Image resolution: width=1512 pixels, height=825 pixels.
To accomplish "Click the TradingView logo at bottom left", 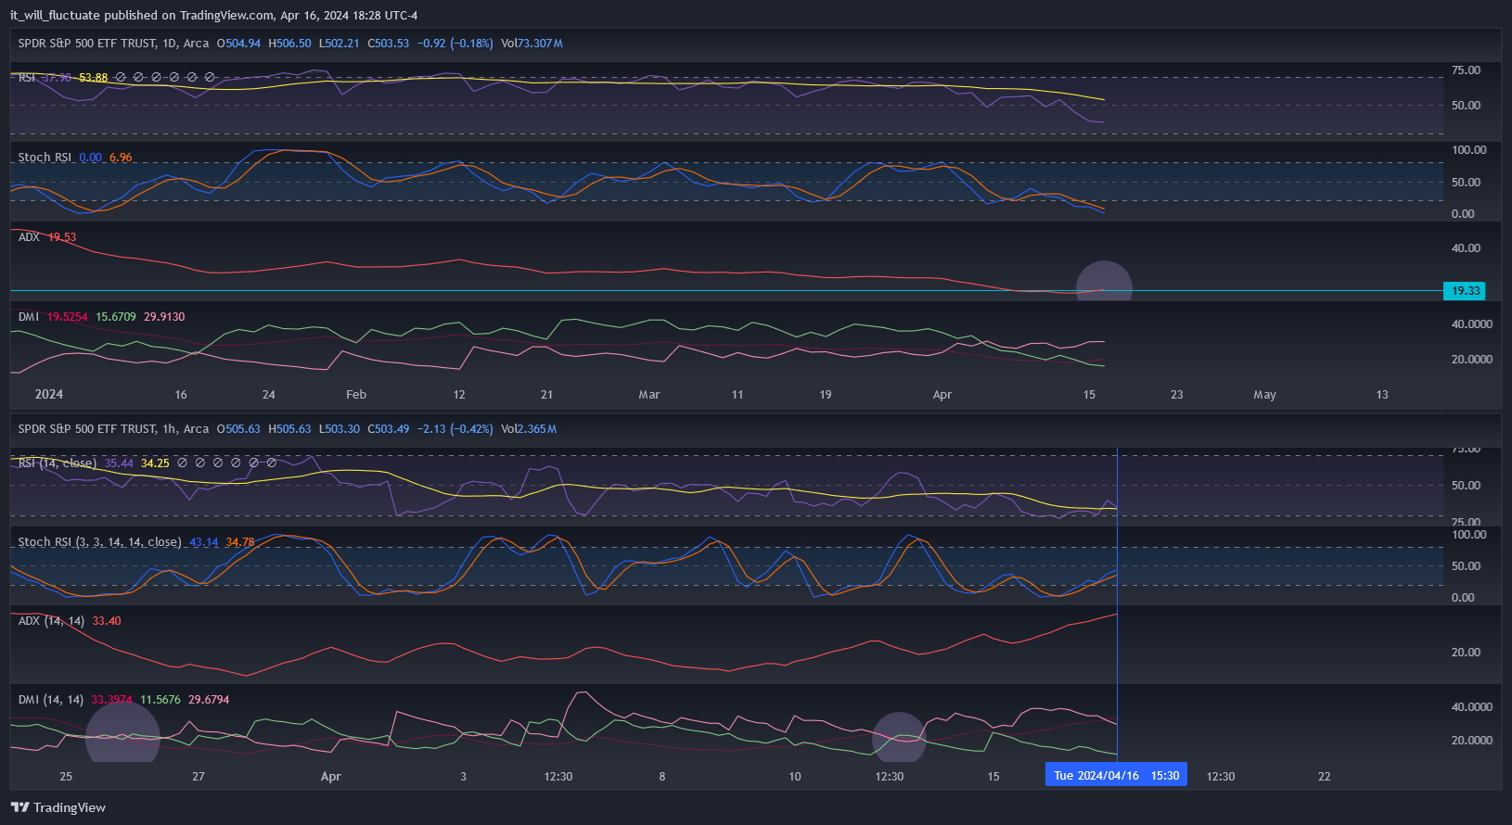I will (x=58, y=807).
